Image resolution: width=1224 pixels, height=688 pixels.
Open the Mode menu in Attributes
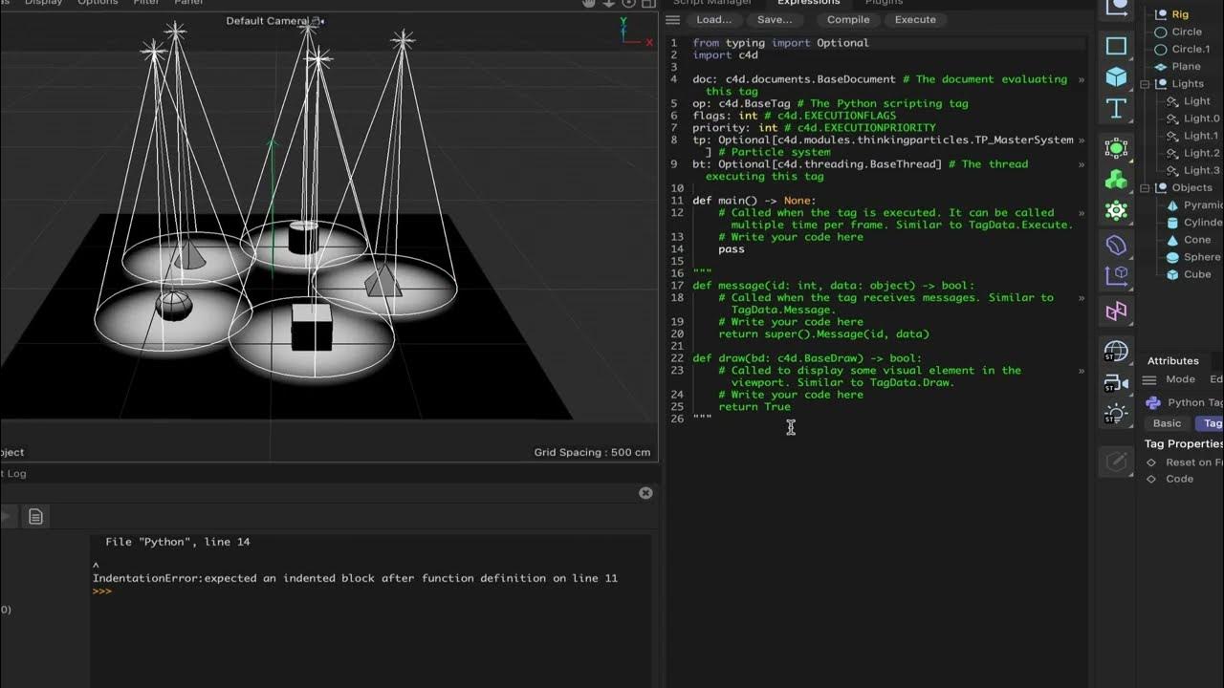point(1180,379)
